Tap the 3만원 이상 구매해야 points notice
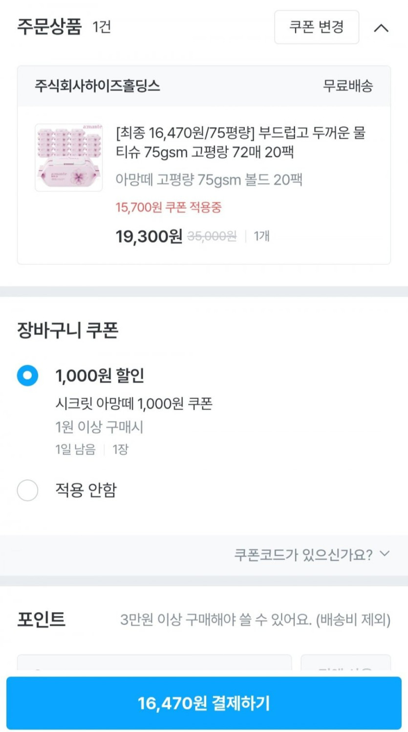The image size is (408, 732). pyautogui.click(x=255, y=620)
